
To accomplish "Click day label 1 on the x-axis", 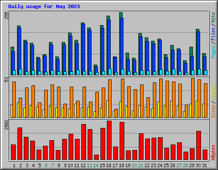I will [14, 165].
